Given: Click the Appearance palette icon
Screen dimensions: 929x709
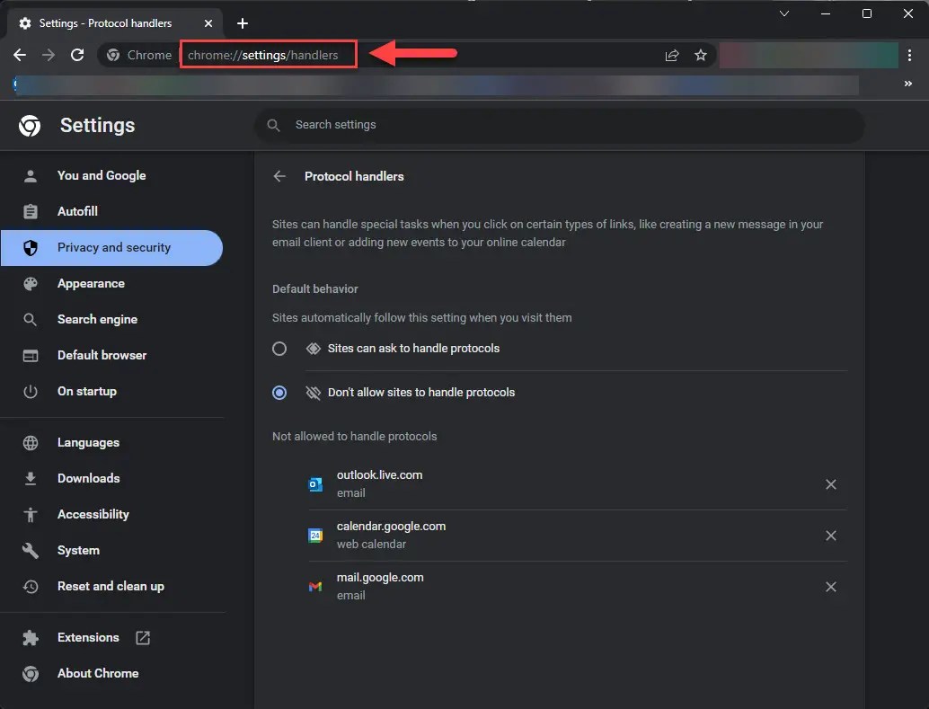Looking at the screenshot, I should click(30, 283).
